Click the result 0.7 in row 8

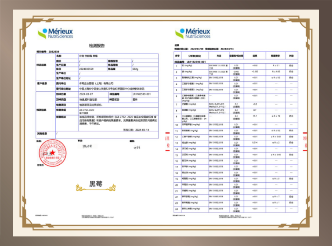click(x=255, y=110)
